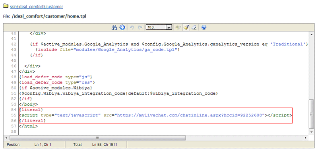Click the wibiya_integration_code line 51
Image resolution: width=318 pixels, height=151 pixels.
(118, 93)
